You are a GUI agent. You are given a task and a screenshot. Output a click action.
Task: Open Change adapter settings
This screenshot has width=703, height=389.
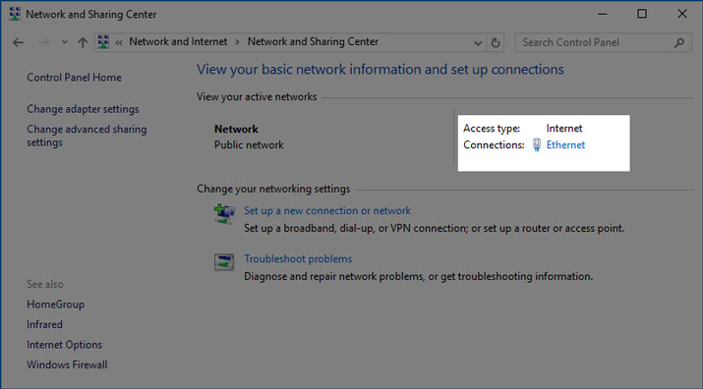[x=83, y=109]
